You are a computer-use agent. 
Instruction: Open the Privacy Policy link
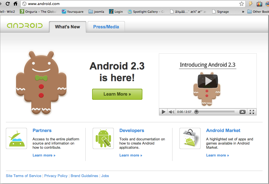[x=56, y=176]
